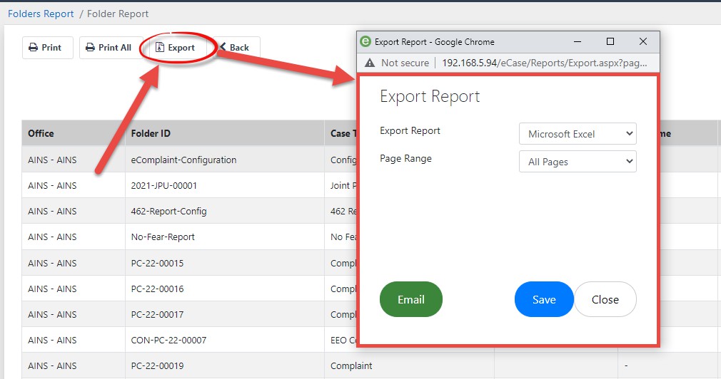Maximize the Export Report Chrome window
Image resolution: width=721 pixels, height=379 pixels.
pos(610,42)
